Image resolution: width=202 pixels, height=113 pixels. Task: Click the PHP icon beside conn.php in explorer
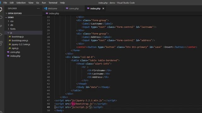click(x=8, y=52)
